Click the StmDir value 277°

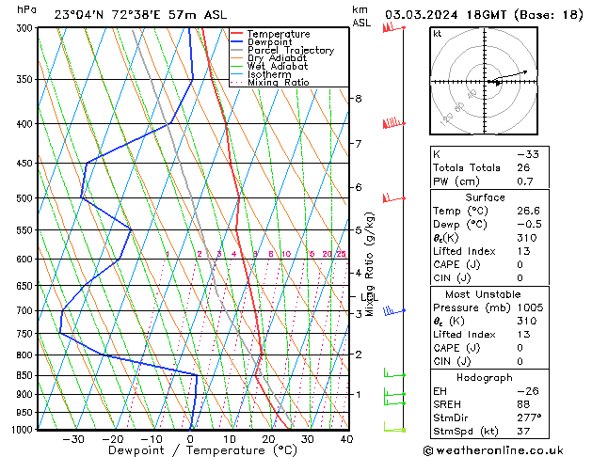529,418
